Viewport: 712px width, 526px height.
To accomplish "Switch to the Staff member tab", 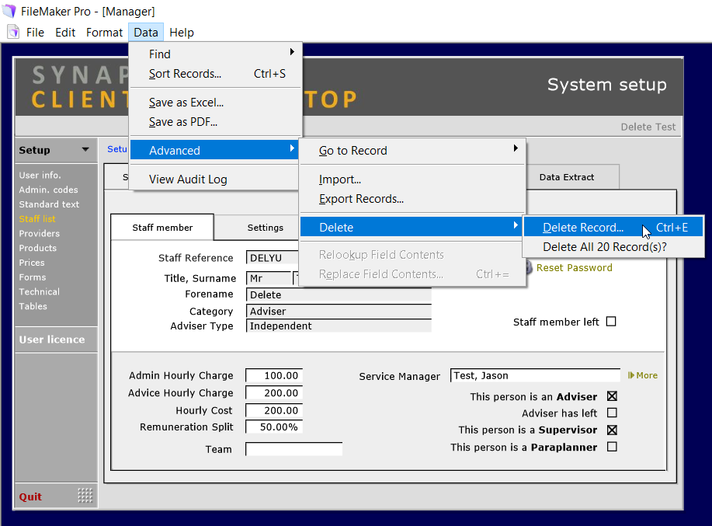I will click(162, 227).
